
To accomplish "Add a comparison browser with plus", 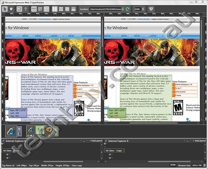I will click(x=56, y=134).
